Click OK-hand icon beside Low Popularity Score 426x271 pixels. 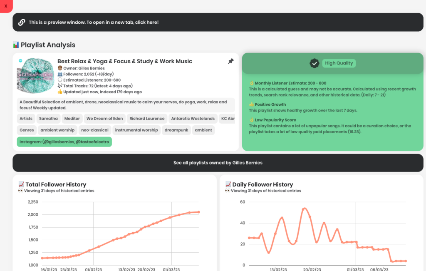252,119
